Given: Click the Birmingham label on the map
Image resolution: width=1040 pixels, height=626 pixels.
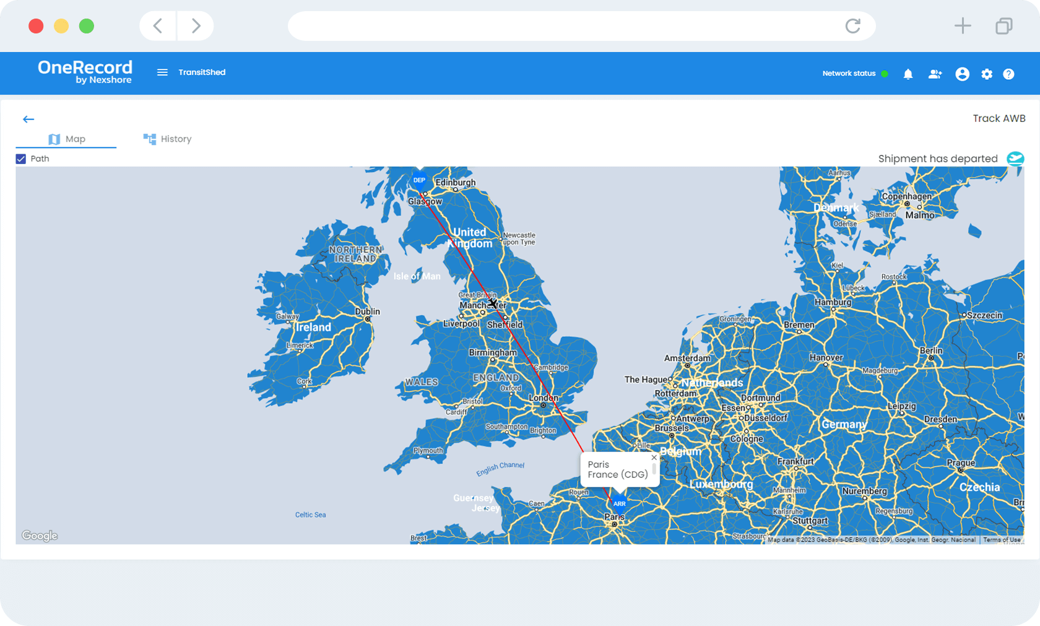Looking at the screenshot, I should click(x=493, y=352).
